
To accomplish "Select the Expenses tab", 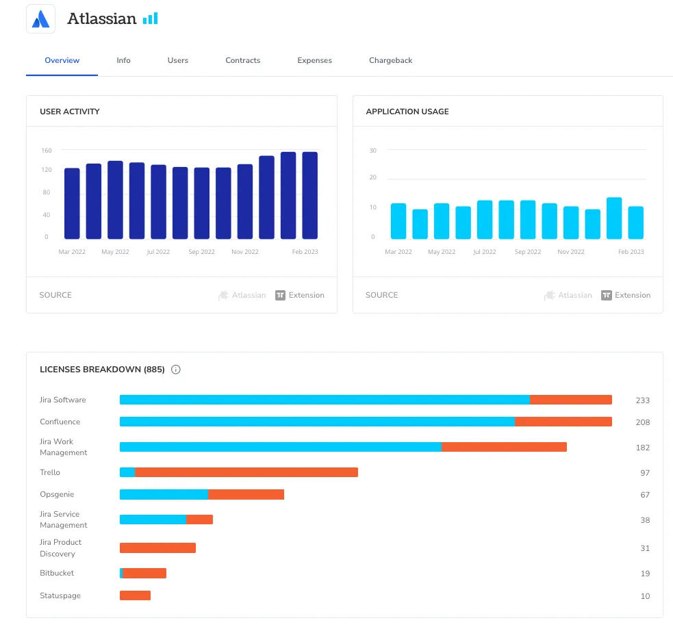I will point(315,60).
